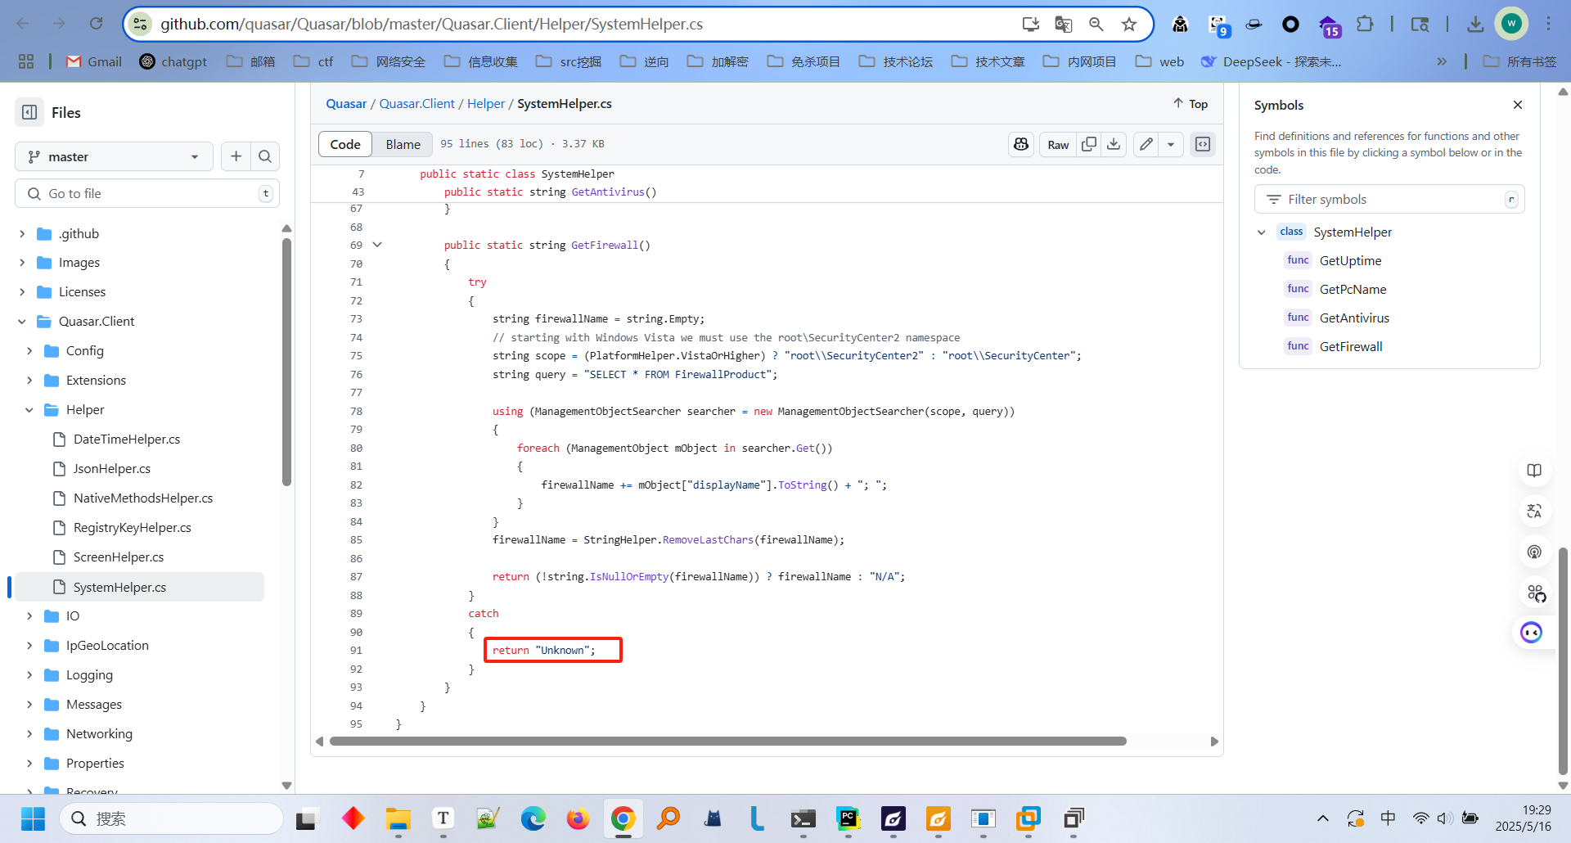
Task: Close symbols panel toggle icon
Action: (1203, 144)
